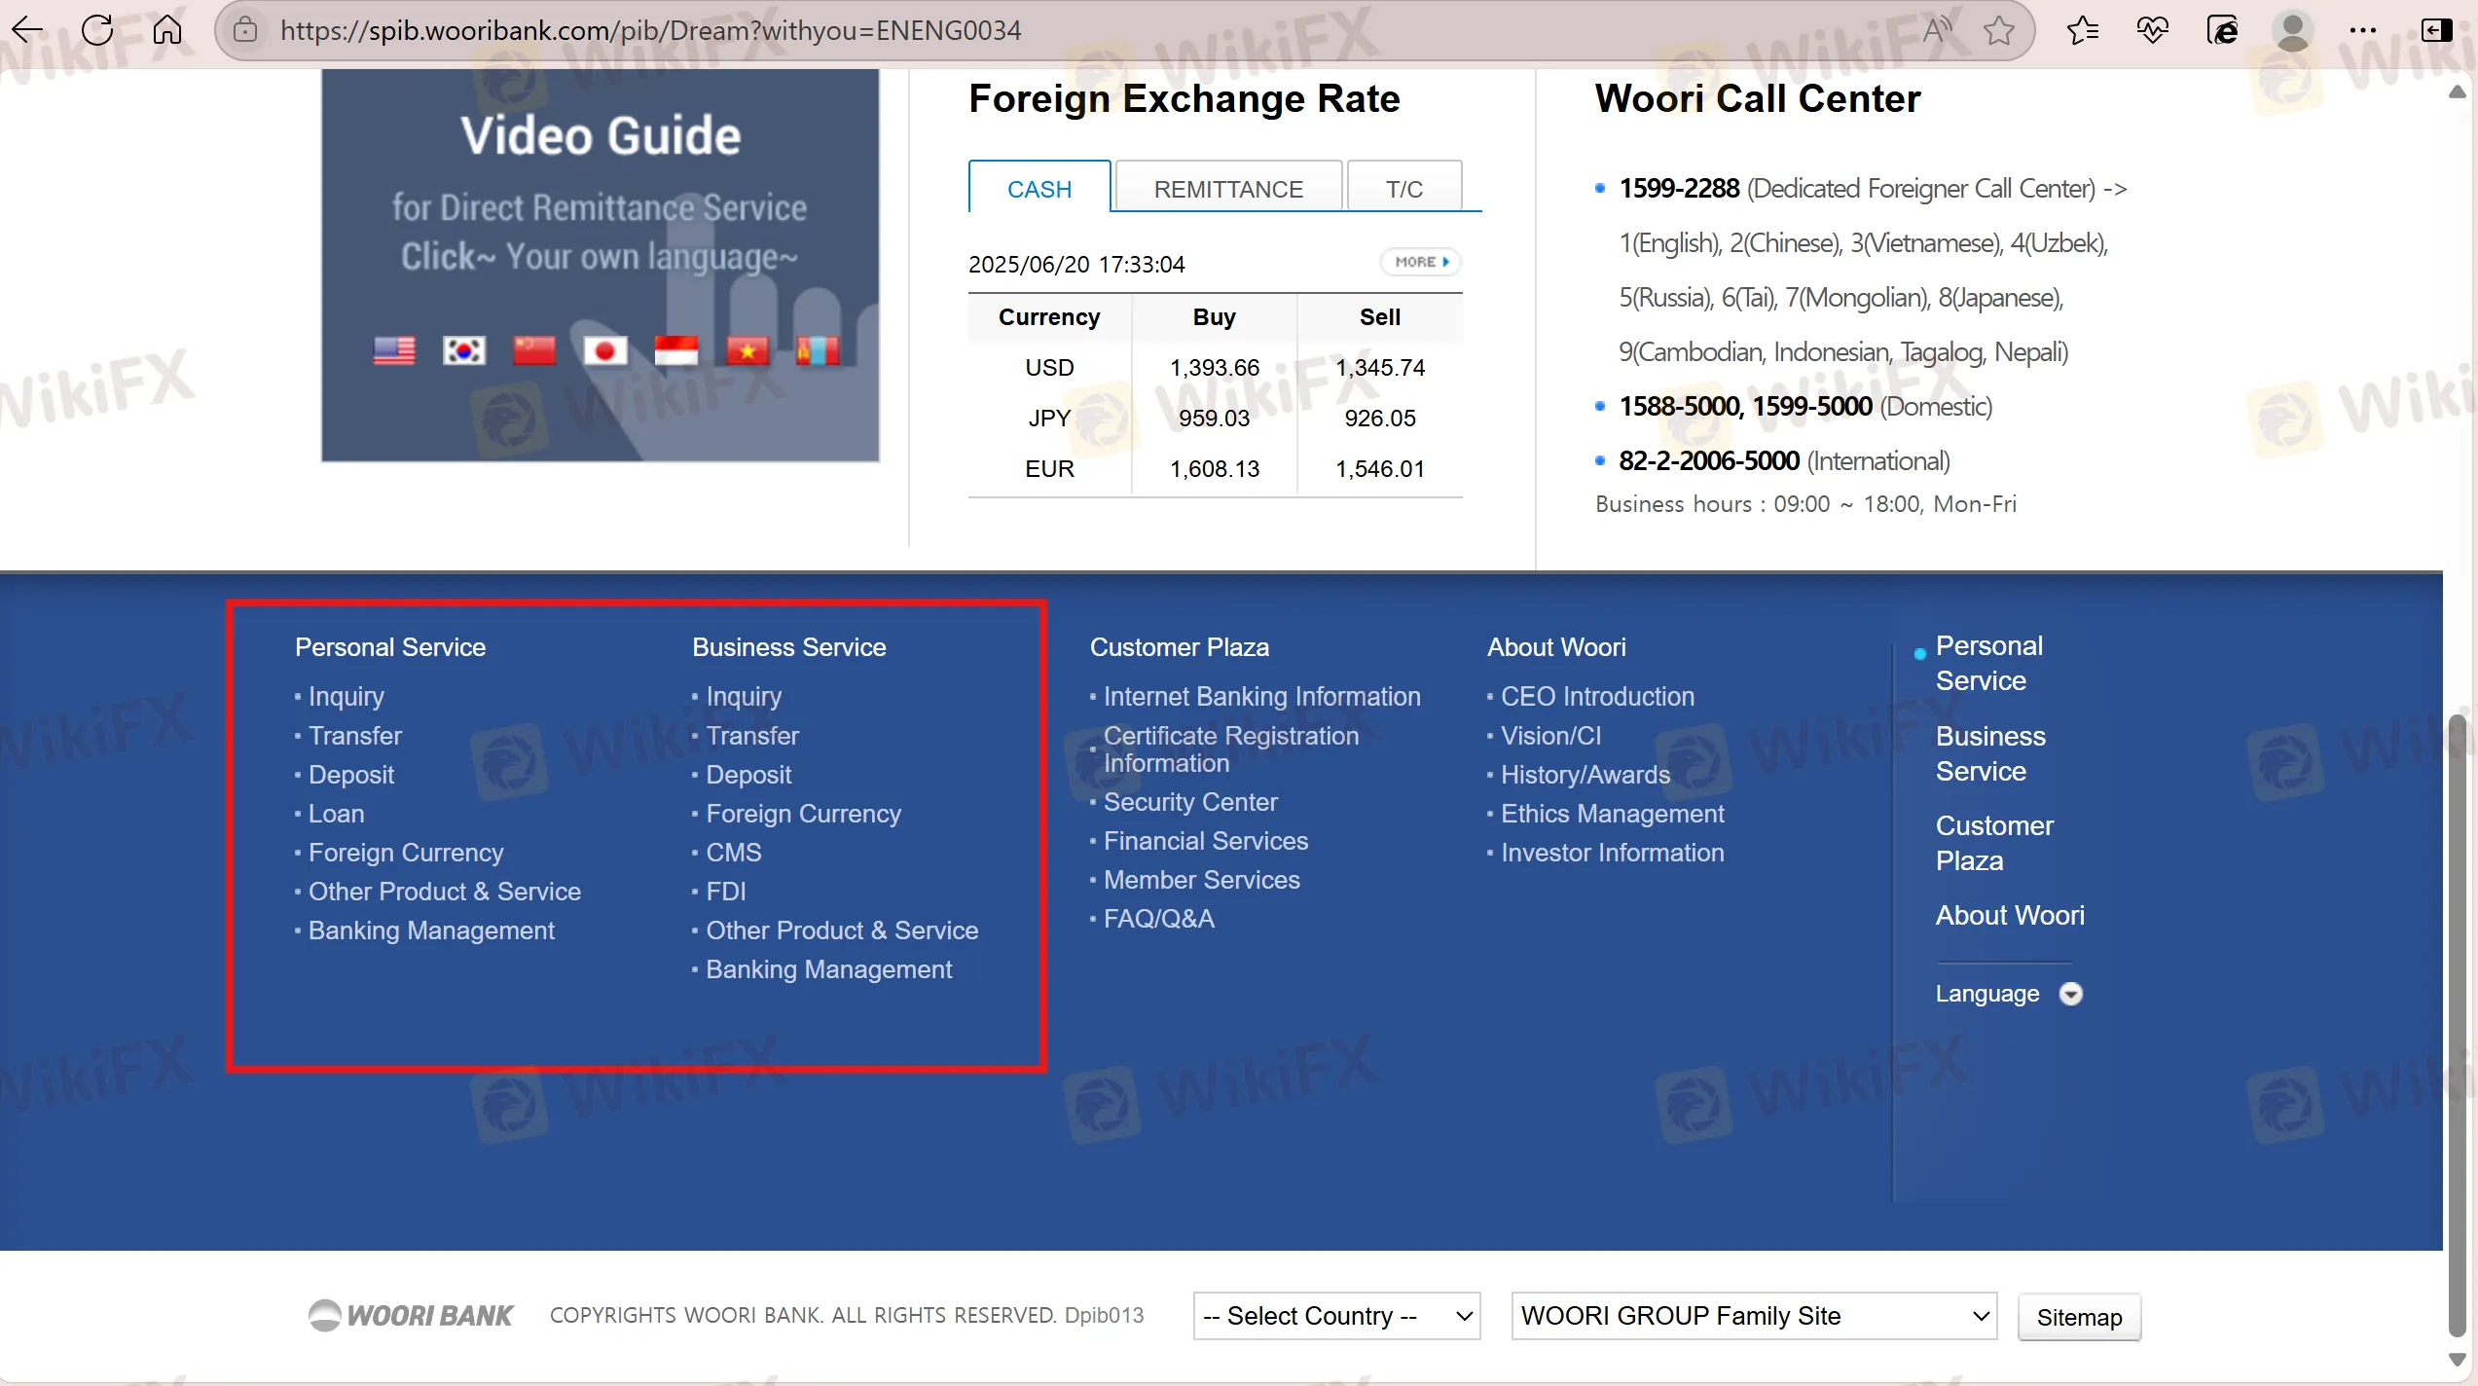This screenshot has height=1386, width=2478.
Task: Select the Japanese flag icon
Action: tap(605, 350)
